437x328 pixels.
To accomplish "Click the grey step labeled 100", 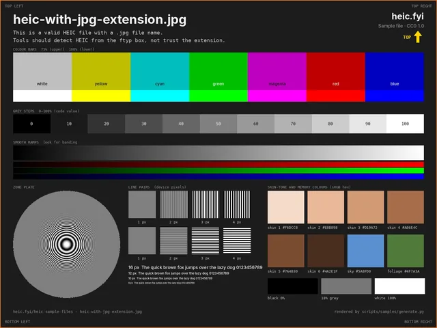I will click(405, 124).
